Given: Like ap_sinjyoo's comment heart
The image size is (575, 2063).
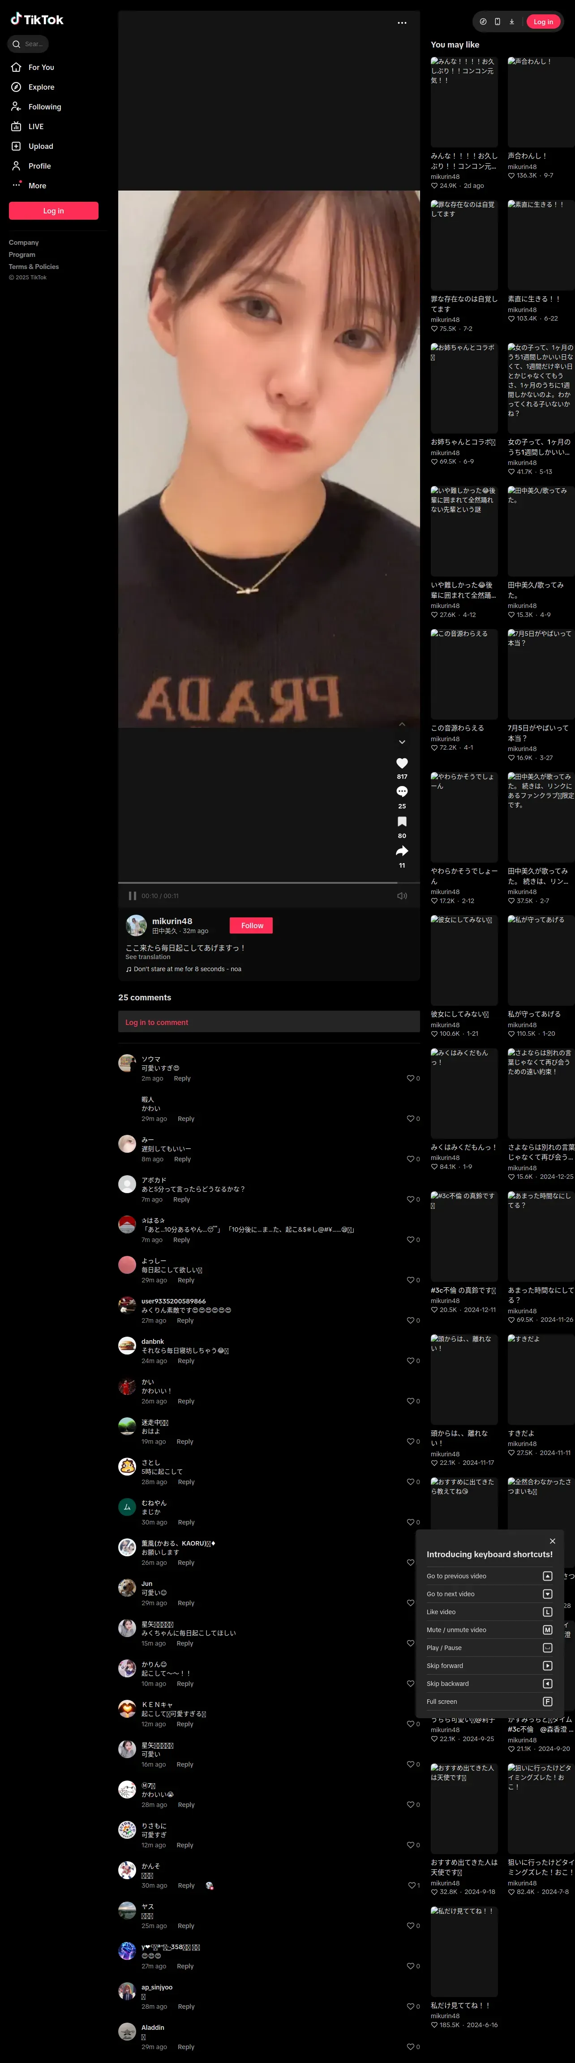Looking at the screenshot, I should click(411, 2006).
